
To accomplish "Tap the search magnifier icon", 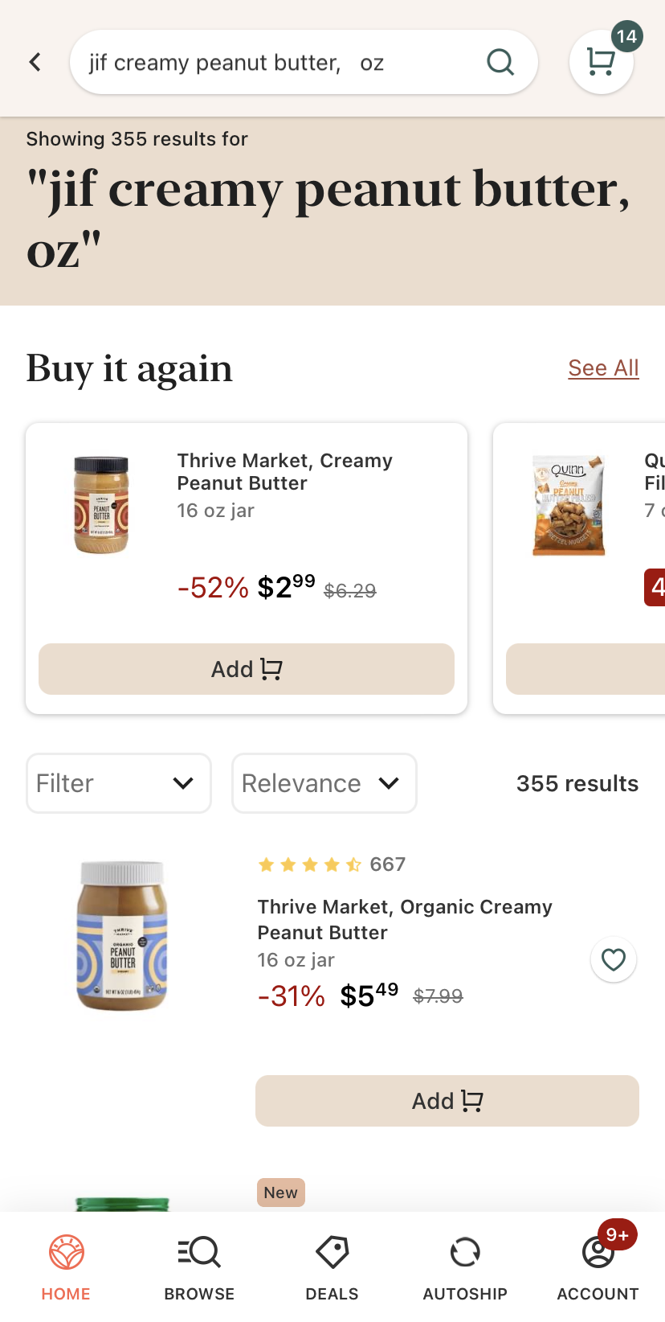I will click(500, 62).
